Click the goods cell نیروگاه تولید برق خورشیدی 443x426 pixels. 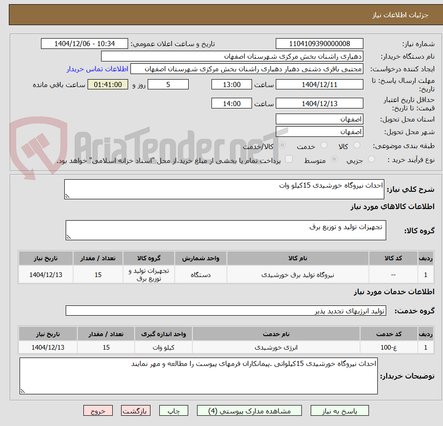298,274
